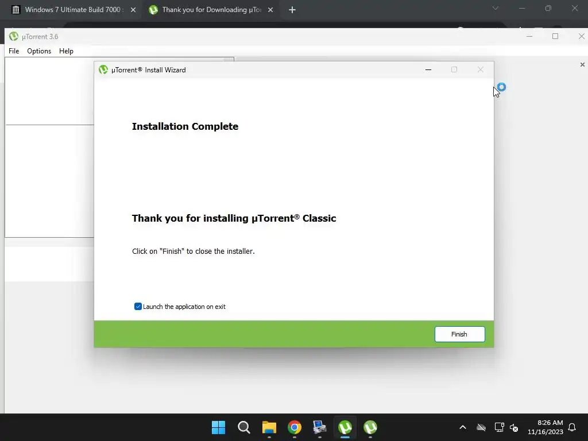This screenshot has height=441, width=588.
Task: Switch to the active µTorrent taskbar icon
Action: 345,427
